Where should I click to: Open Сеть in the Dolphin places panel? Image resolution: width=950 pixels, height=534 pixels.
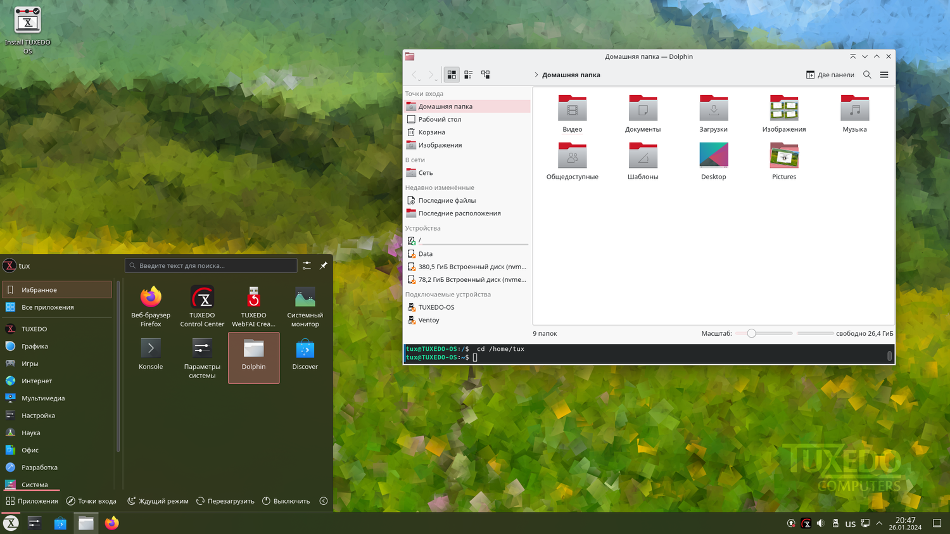(x=467, y=173)
